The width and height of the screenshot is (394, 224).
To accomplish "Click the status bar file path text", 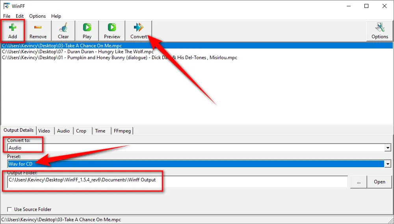I will [x=61, y=220].
